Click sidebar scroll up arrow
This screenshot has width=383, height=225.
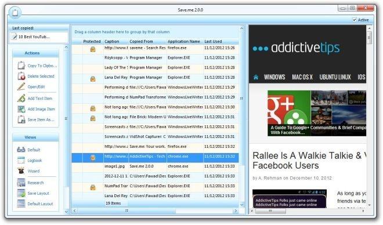[x=66, y=47]
